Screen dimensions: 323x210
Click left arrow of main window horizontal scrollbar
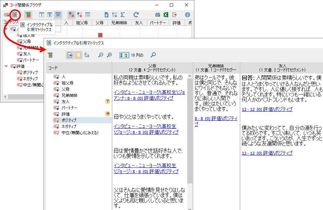pyautogui.click(x=5, y=96)
